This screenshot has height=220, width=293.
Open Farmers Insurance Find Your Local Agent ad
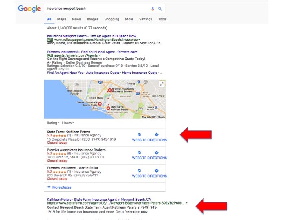[x=92, y=52]
